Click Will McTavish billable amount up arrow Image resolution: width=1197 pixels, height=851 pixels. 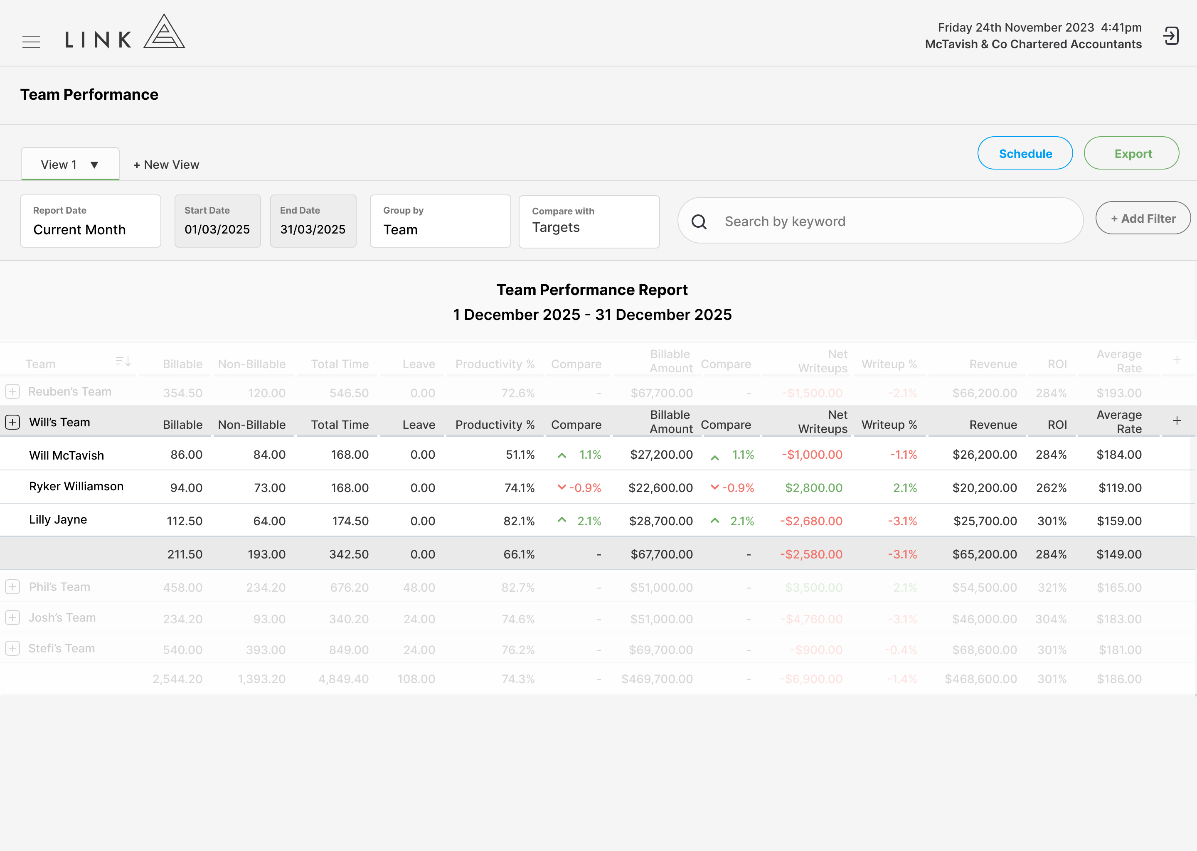715,458
